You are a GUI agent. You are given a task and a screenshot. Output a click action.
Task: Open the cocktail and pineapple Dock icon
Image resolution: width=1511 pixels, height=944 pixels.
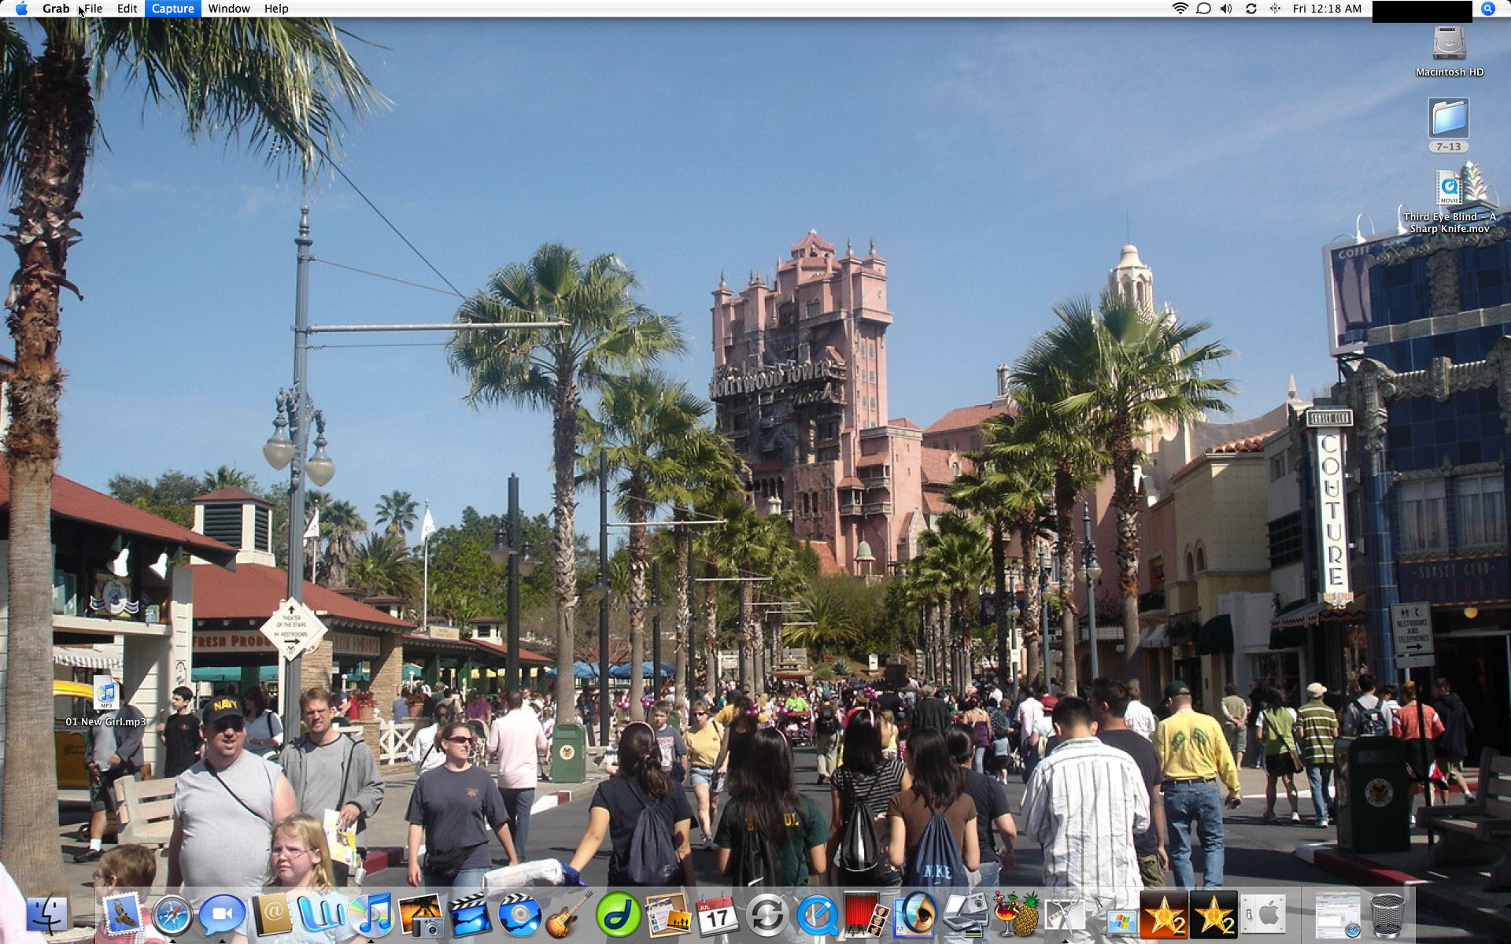pyautogui.click(x=1015, y=916)
